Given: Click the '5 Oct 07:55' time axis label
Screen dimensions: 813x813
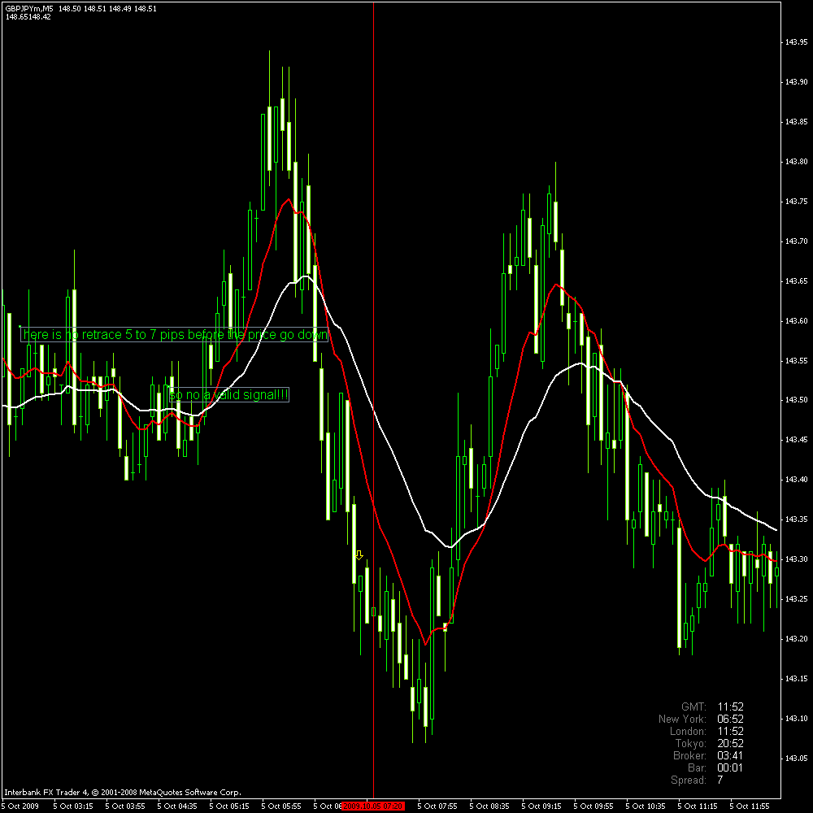Looking at the screenshot, I should pyautogui.click(x=437, y=806).
